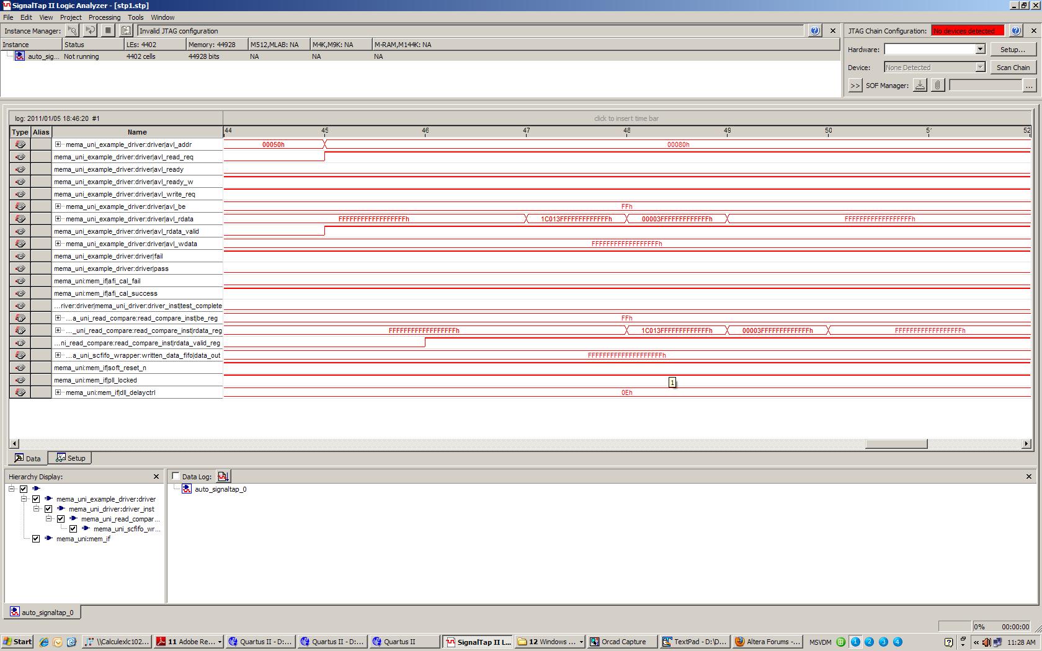Browse for SOF file with ... button
The width and height of the screenshot is (1042, 651).
coord(1028,86)
